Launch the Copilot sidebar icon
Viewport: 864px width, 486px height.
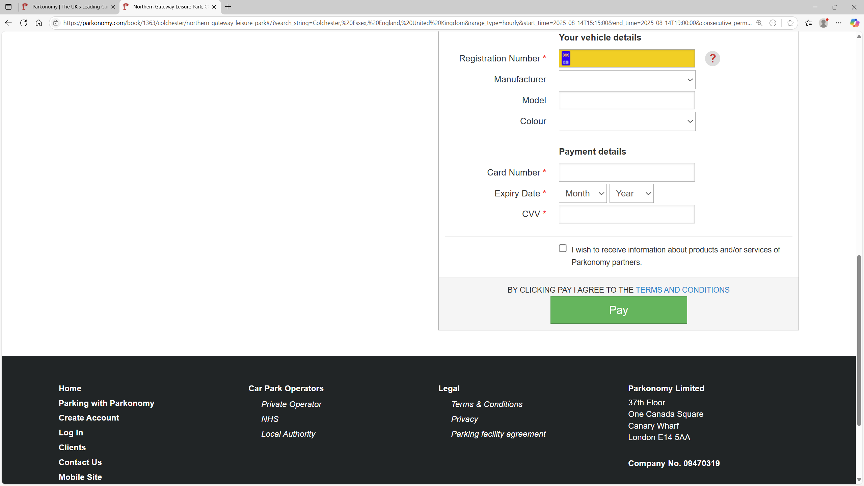tap(855, 23)
